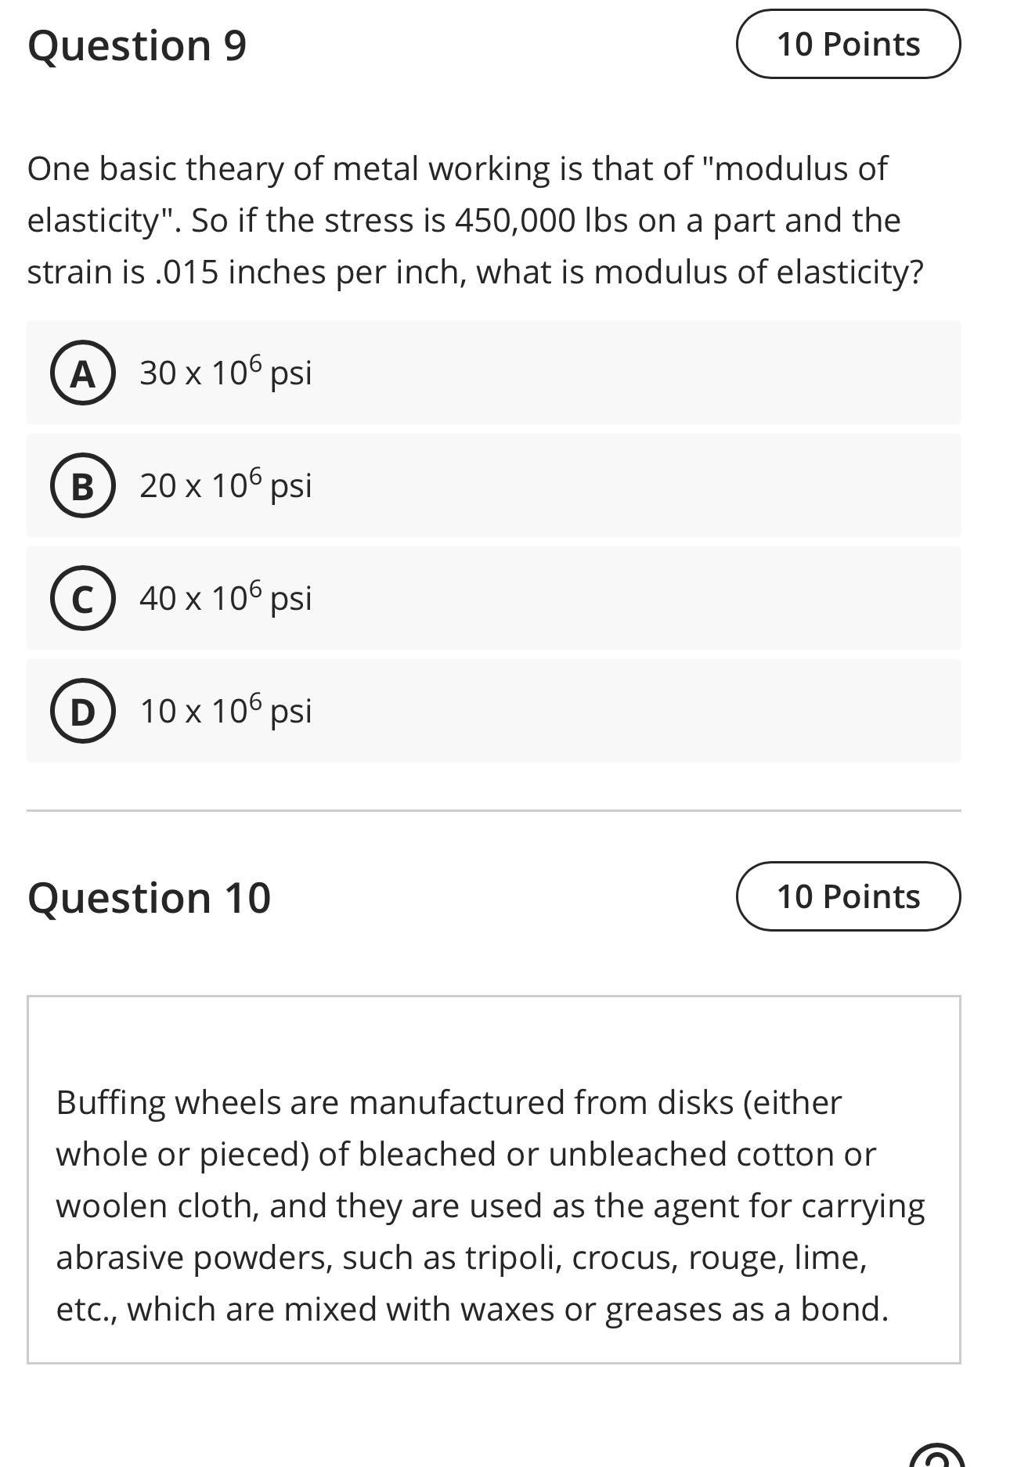Select the answer row containing 30 x 10⁶ psi
Viewport: 1010px width, 1467px height.
pyautogui.click(x=493, y=373)
